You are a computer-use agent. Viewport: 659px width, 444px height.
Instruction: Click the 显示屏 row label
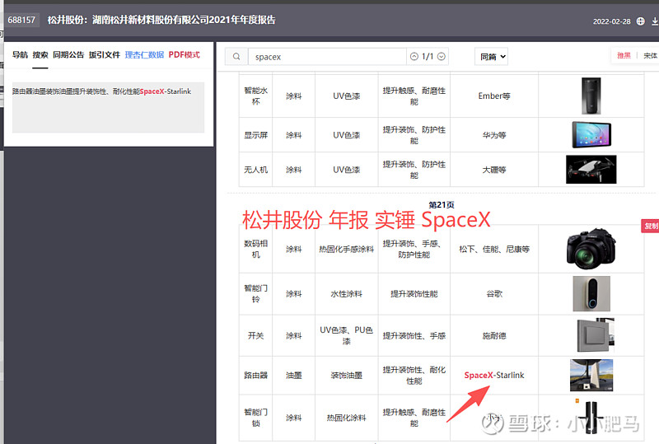[x=255, y=135]
